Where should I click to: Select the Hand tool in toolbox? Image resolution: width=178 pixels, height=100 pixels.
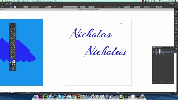[11, 57]
